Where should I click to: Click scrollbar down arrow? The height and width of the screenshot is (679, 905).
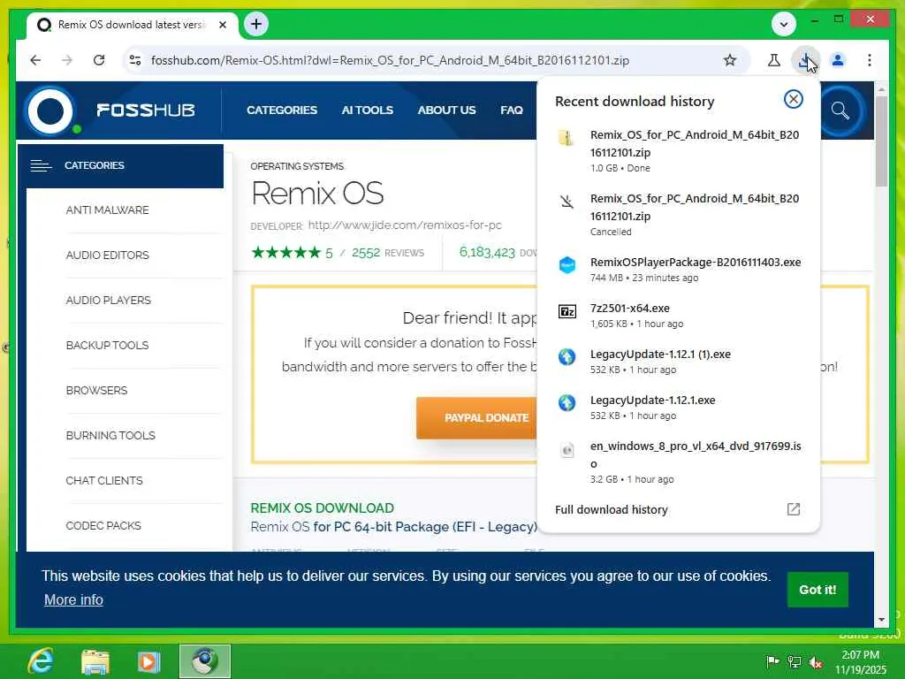click(881, 620)
